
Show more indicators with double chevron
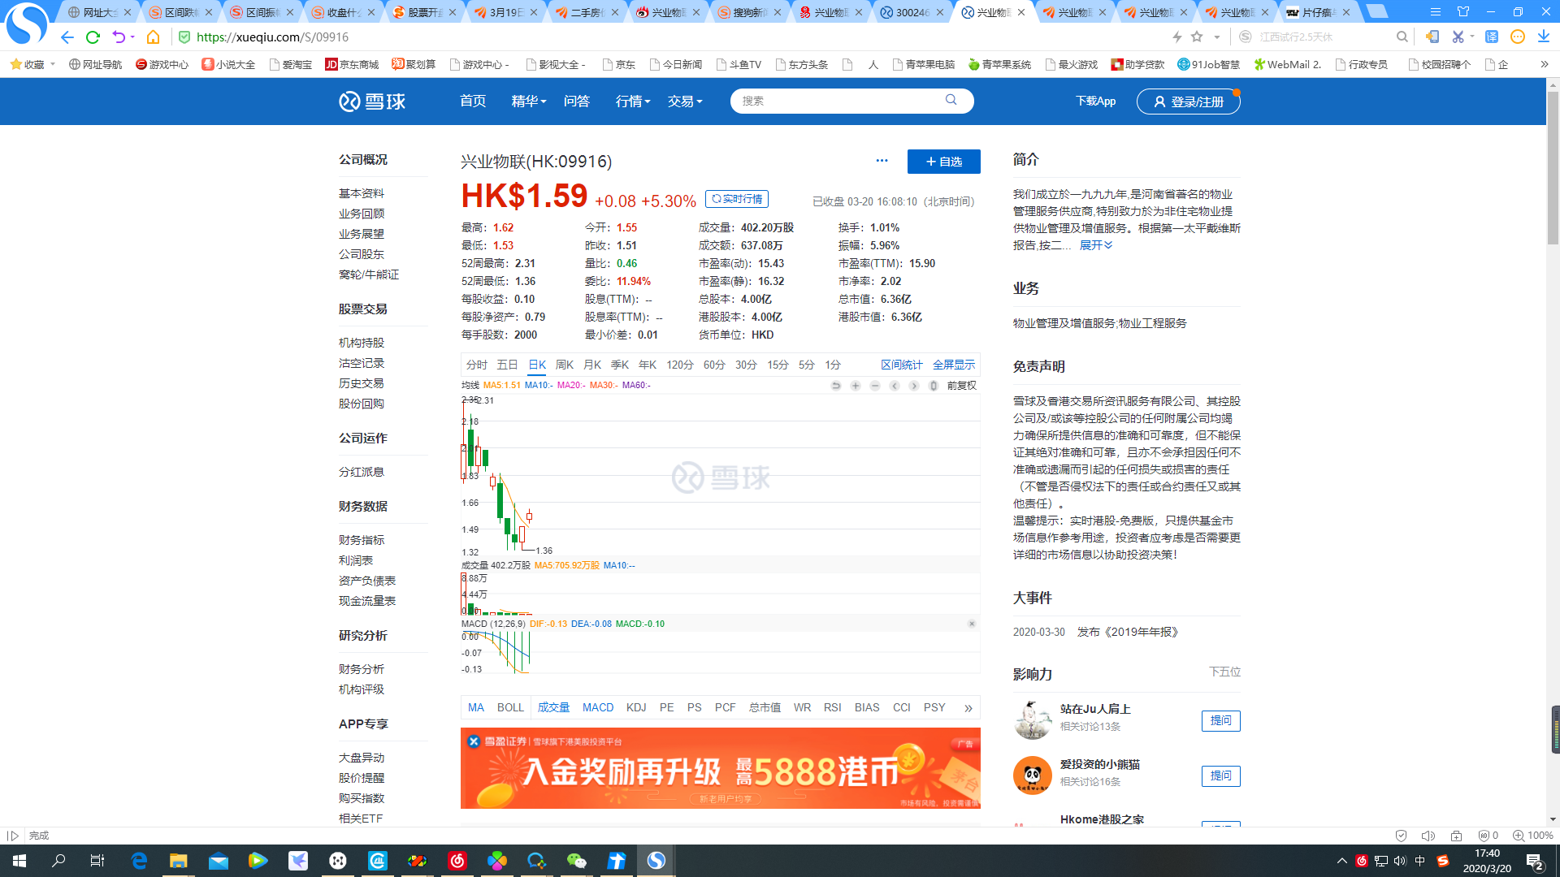(968, 708)
